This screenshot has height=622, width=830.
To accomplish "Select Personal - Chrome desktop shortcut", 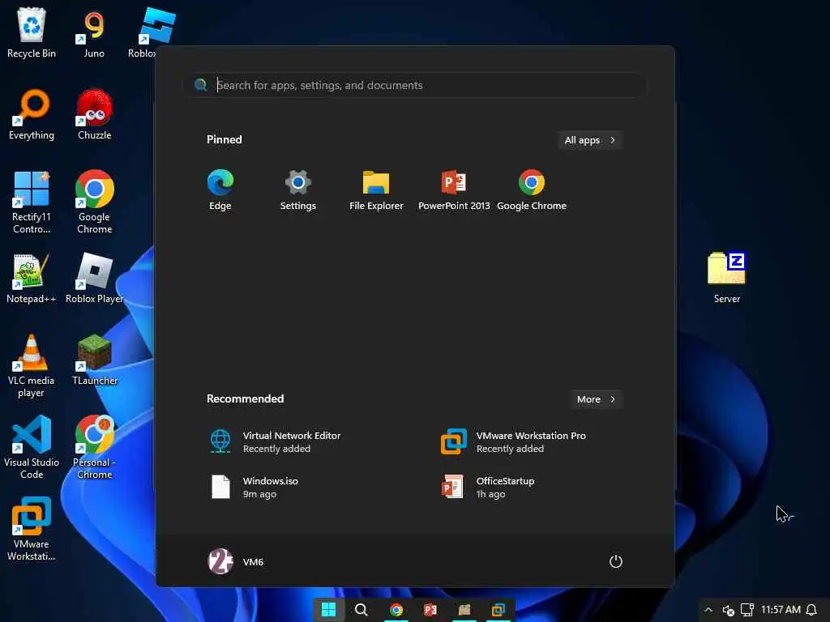I will click(x=94, y=447).
